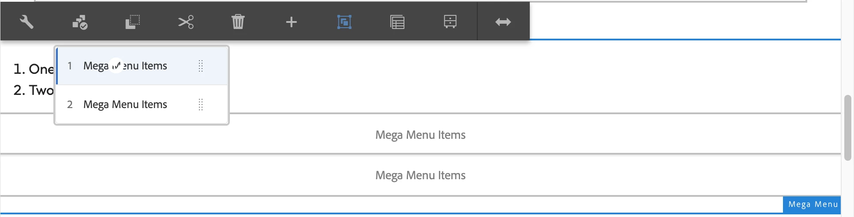Click the table layout toolbar icon
This screenshot has width=854, height=217.
397,22
